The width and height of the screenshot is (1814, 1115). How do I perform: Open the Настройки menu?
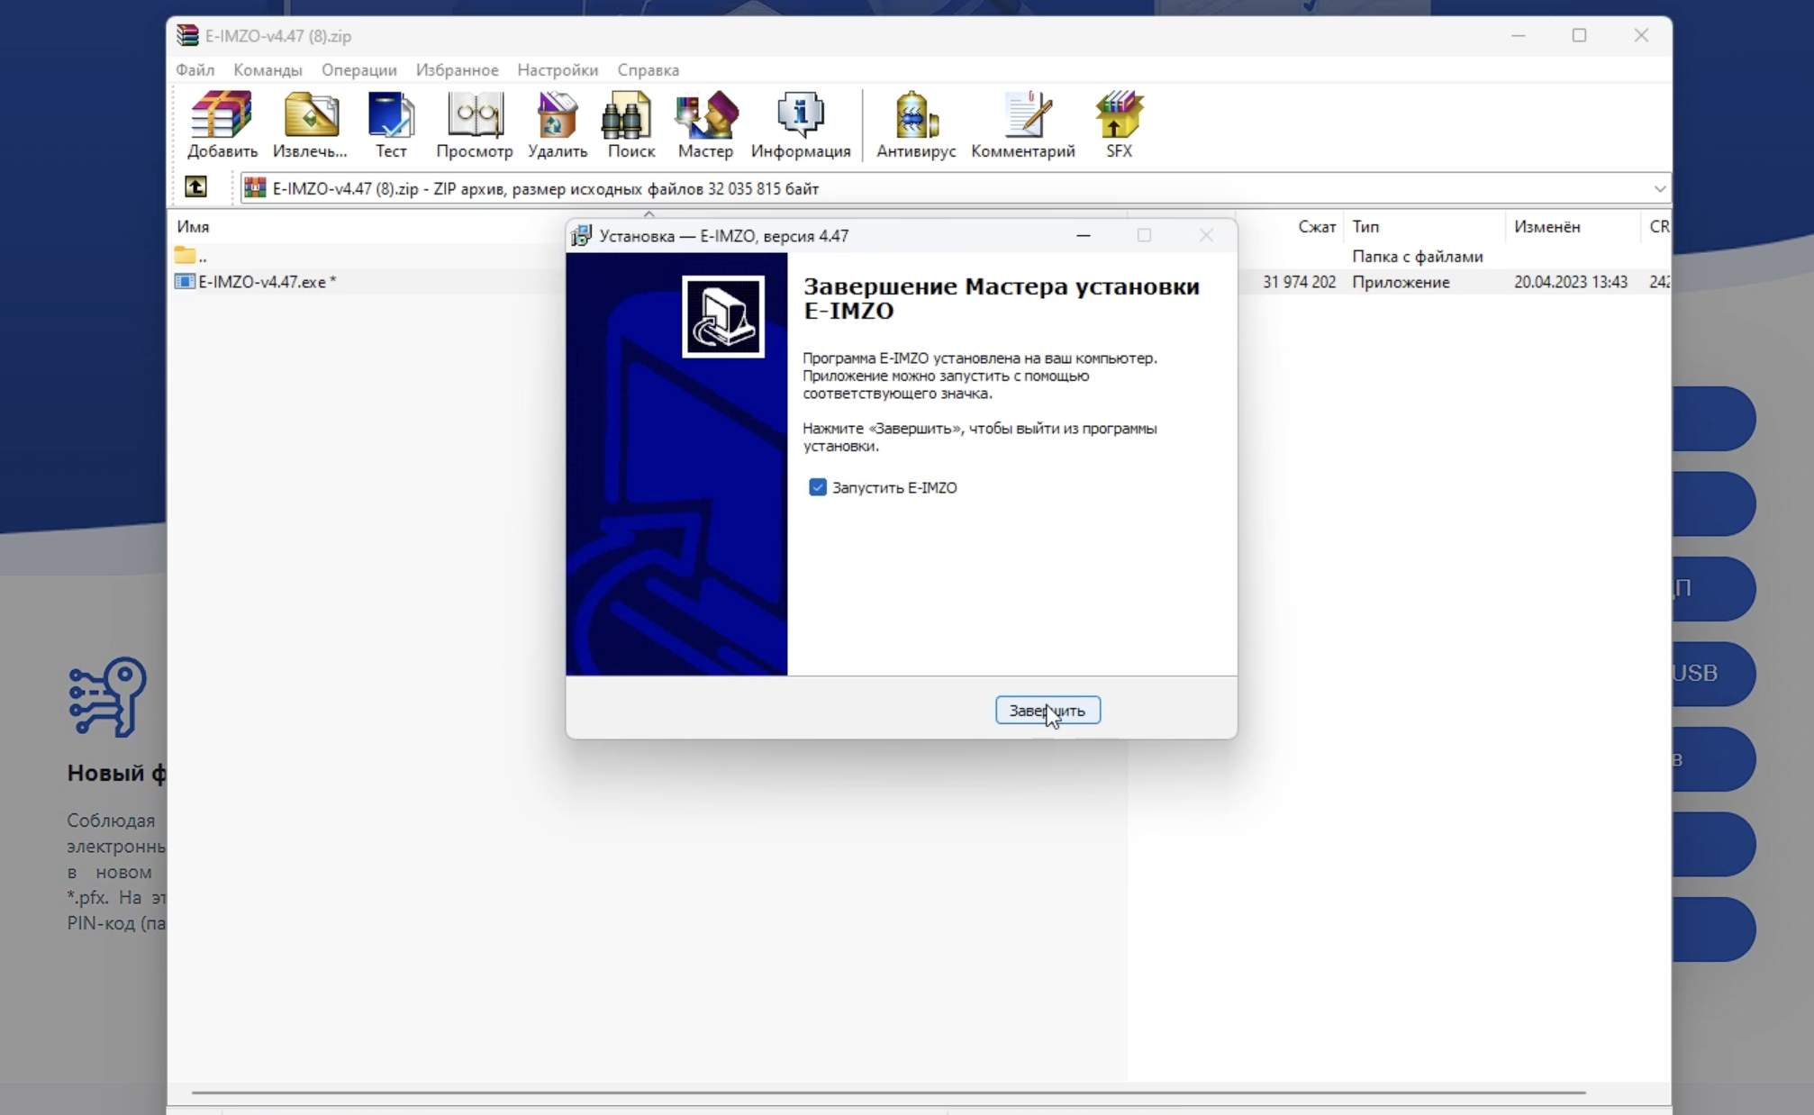point(557,69)
